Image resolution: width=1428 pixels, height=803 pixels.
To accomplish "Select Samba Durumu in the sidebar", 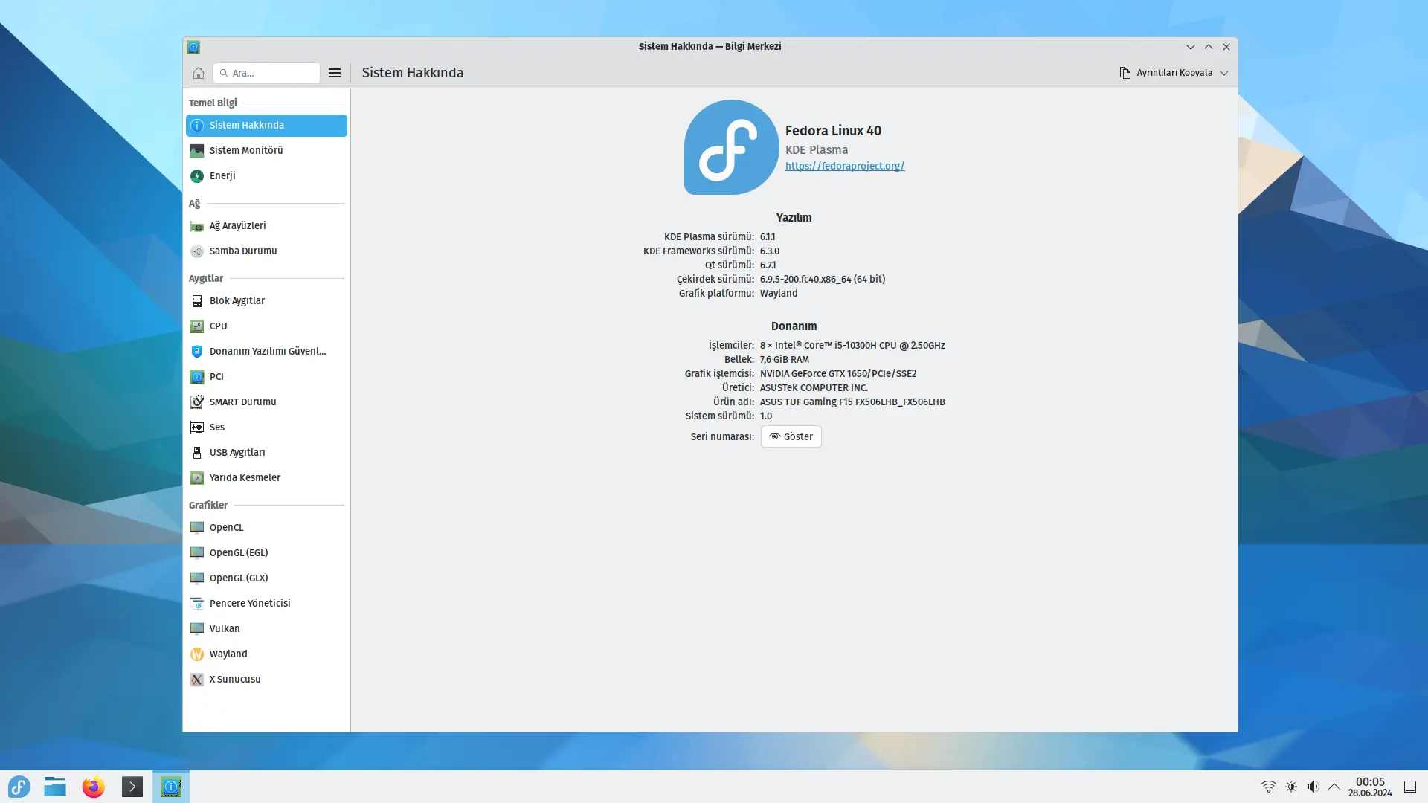I will tap(266, 251).
